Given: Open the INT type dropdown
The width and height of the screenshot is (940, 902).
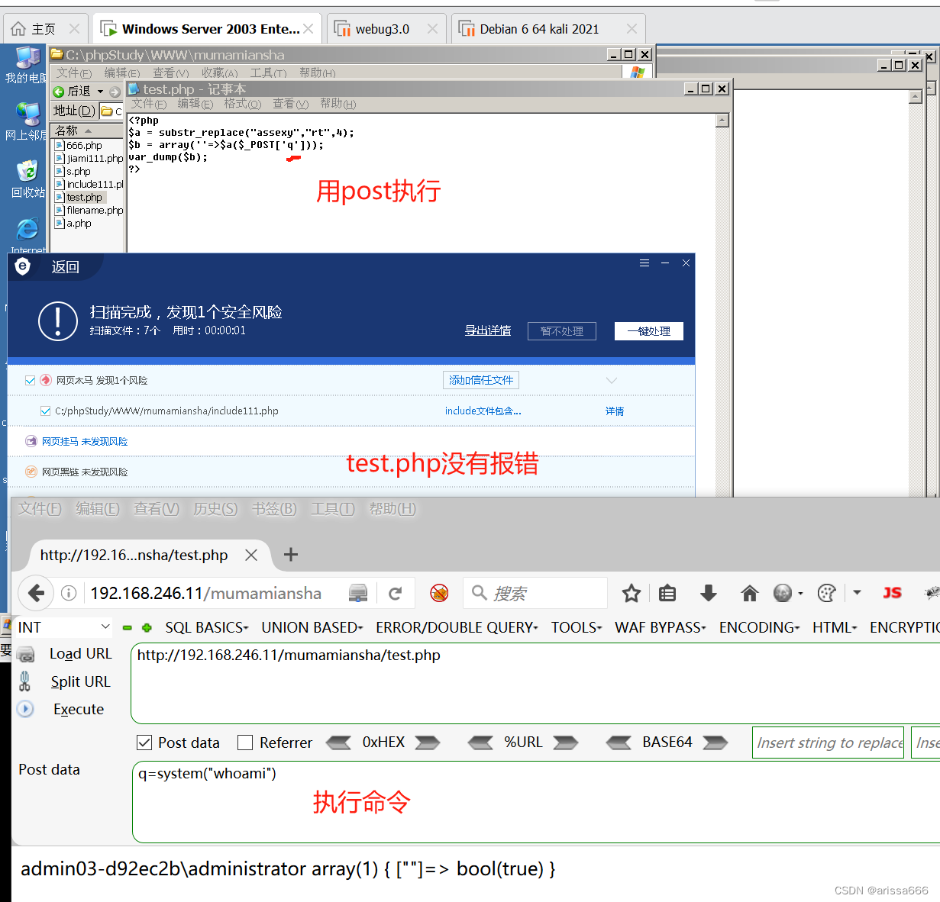Looking at the screenshot, I should pos(63,627).
